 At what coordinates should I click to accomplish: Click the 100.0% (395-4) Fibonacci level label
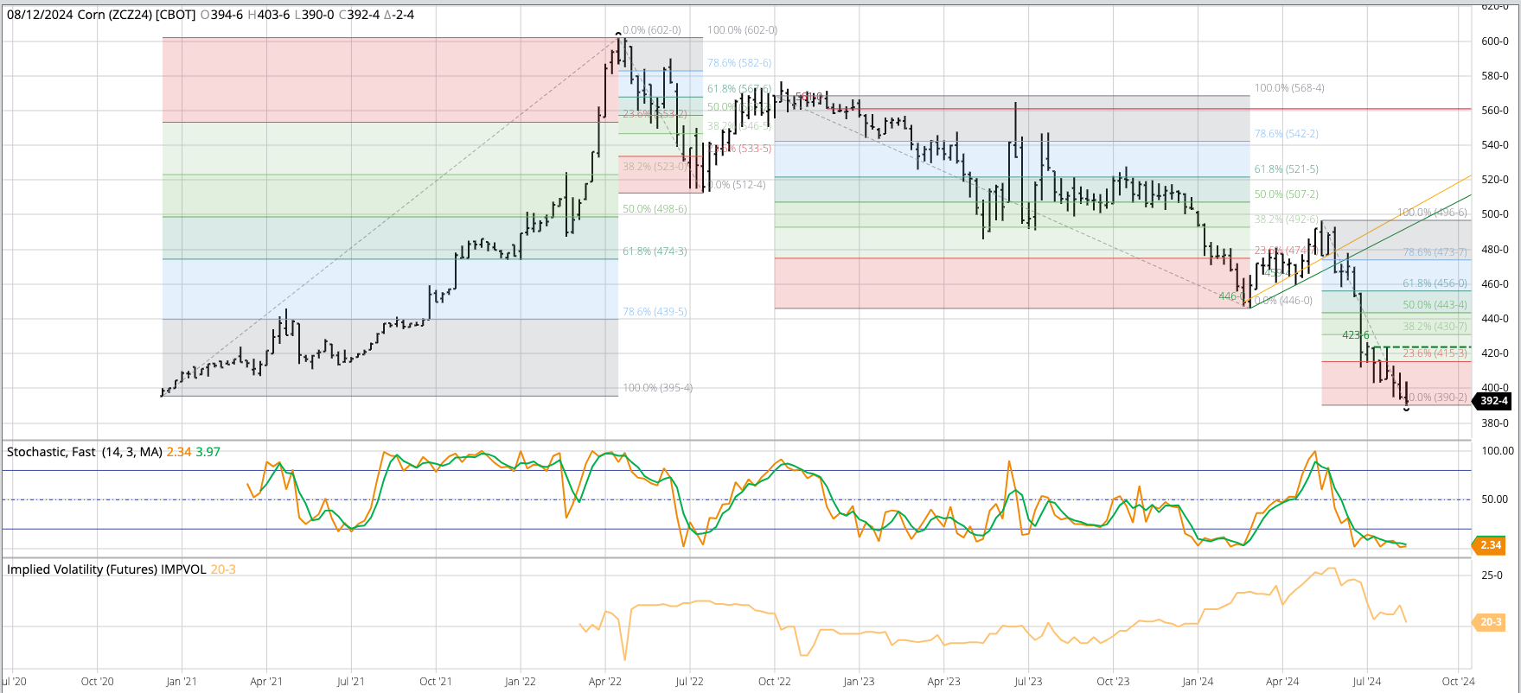pyautogui.click(x=657, y=388)
